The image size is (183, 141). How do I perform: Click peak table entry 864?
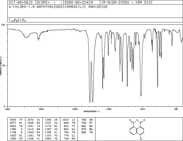[66, 126]
